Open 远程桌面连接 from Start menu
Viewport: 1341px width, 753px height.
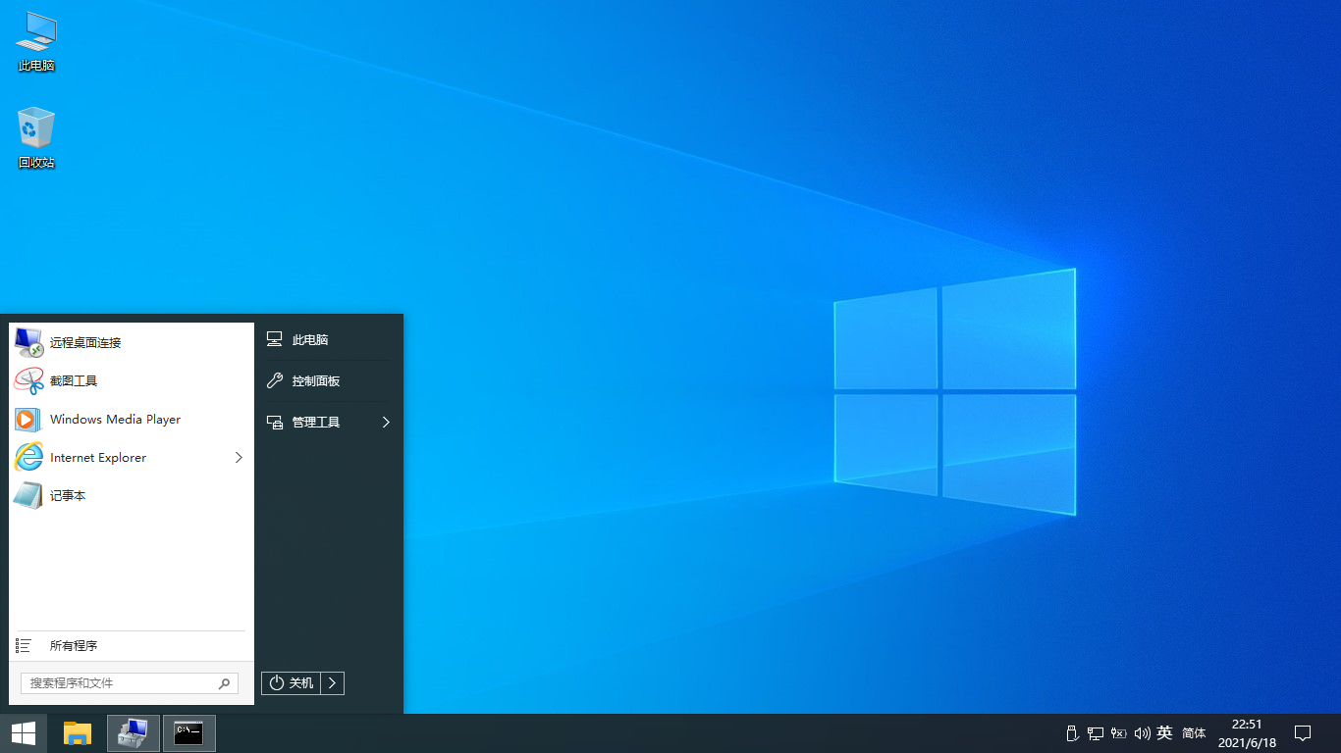[132, 342]
